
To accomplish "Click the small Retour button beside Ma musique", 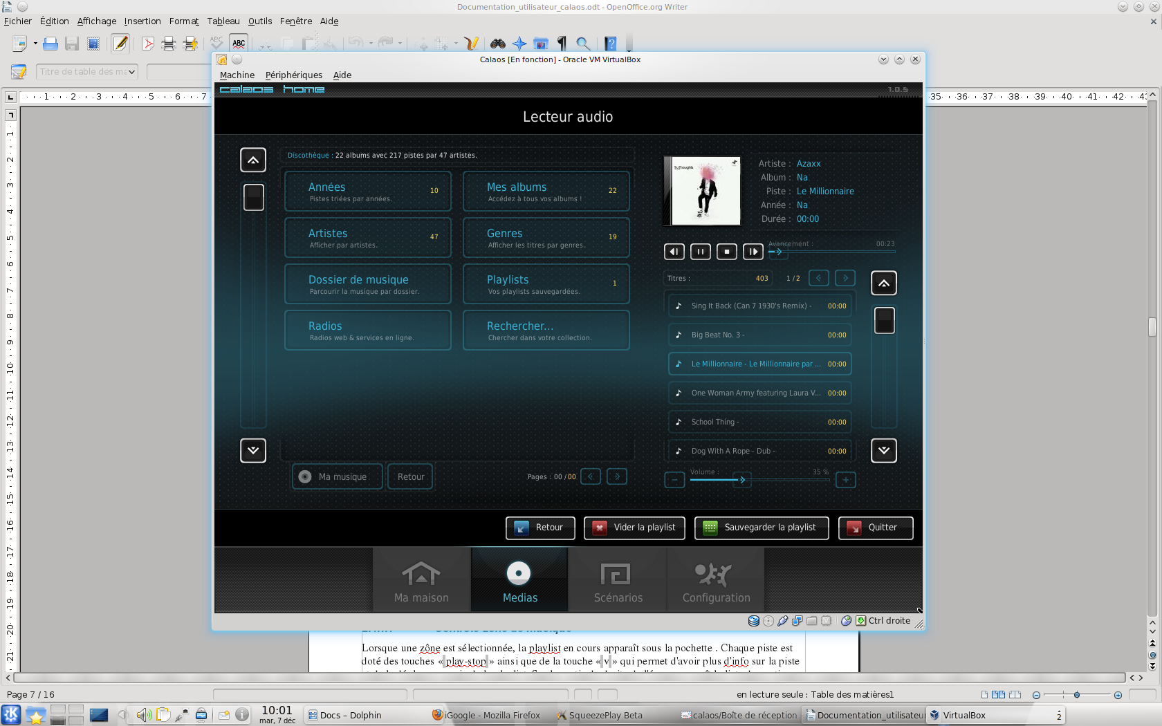I will [x=411, y=476].
